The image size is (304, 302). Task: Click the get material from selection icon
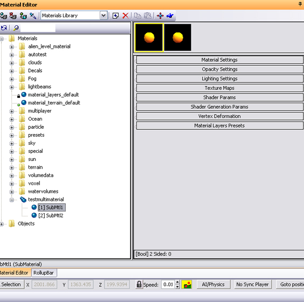(23, 16)
